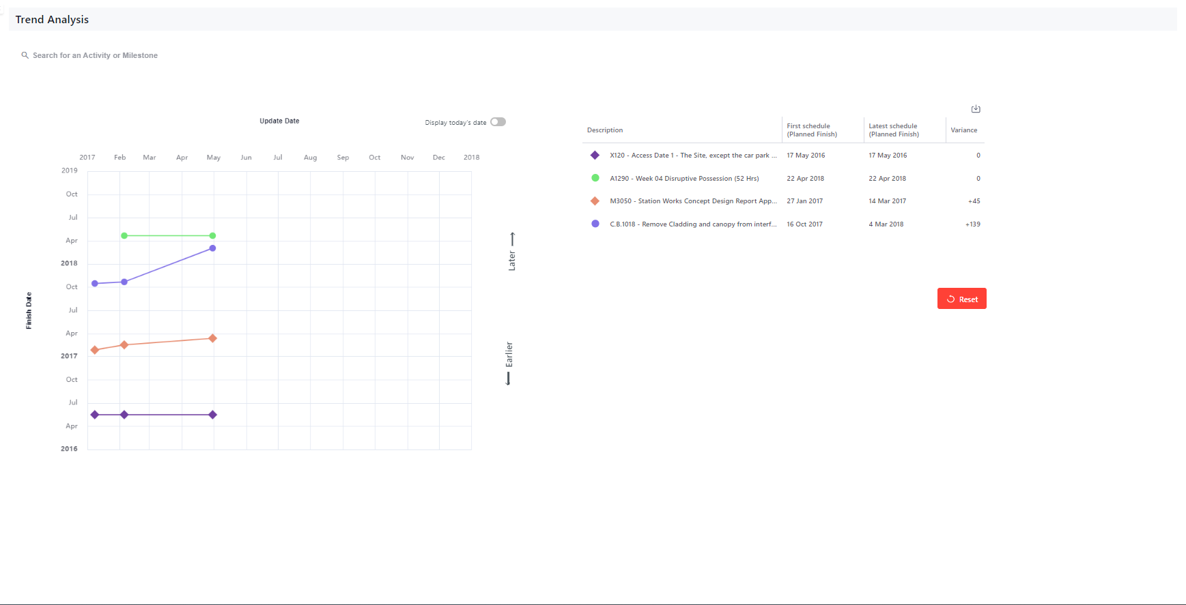Click the last orange diamond on the chart
Image resolution: width=1186 pixels, height=605 pixels.
[x=212, y=338]
